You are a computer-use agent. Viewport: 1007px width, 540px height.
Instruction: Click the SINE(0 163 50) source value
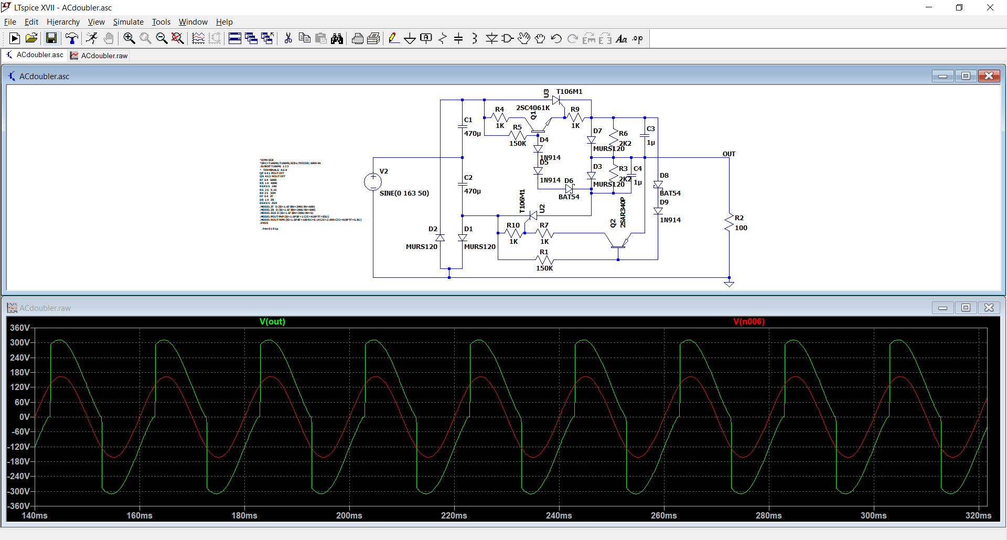click(x=404, y=193)
